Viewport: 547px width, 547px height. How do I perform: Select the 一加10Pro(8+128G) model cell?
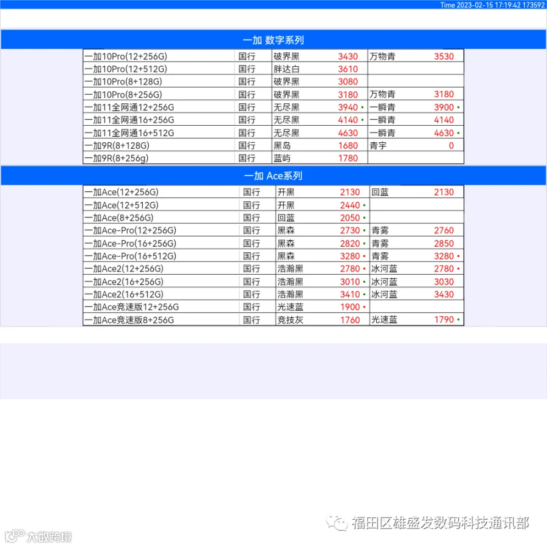point(159,81)
